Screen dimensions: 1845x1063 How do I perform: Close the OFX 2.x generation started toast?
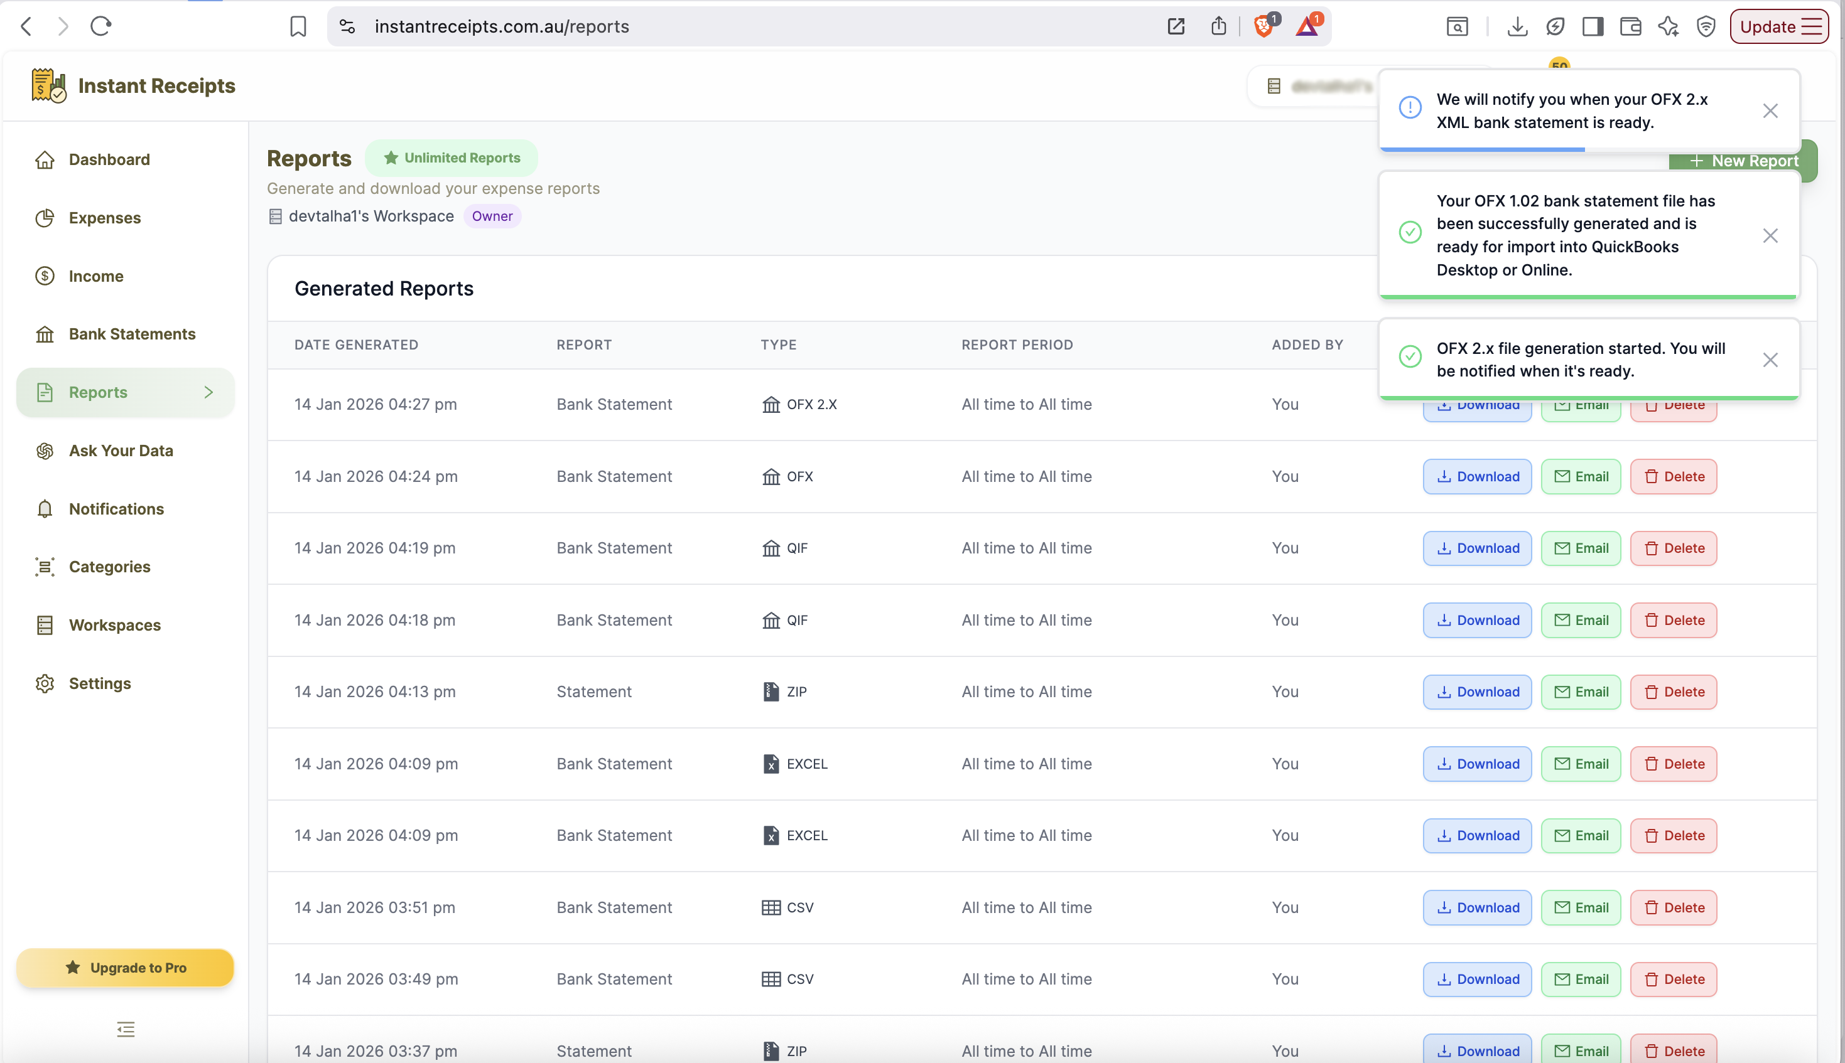(1770, 360)
